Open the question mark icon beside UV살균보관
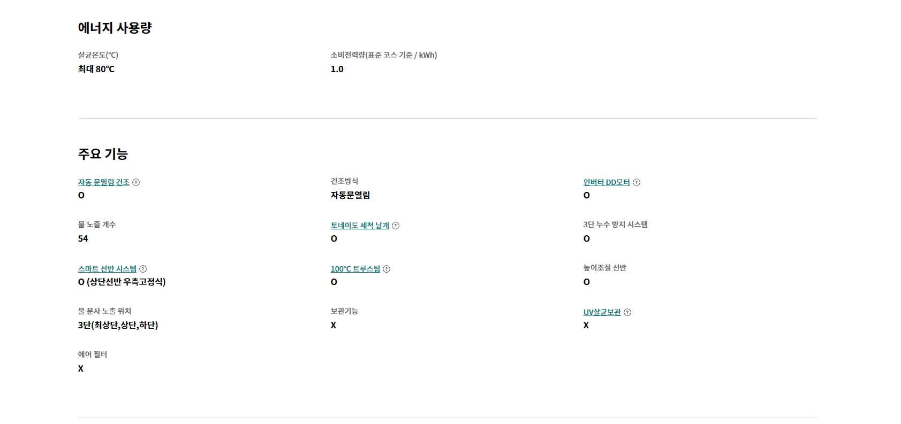Screen dimensions: 901x424 pyautogui.click(x=627, y=312)
